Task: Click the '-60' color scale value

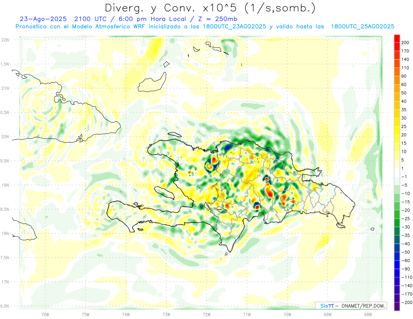Action: pyautogui.click(x=405, y=261)
